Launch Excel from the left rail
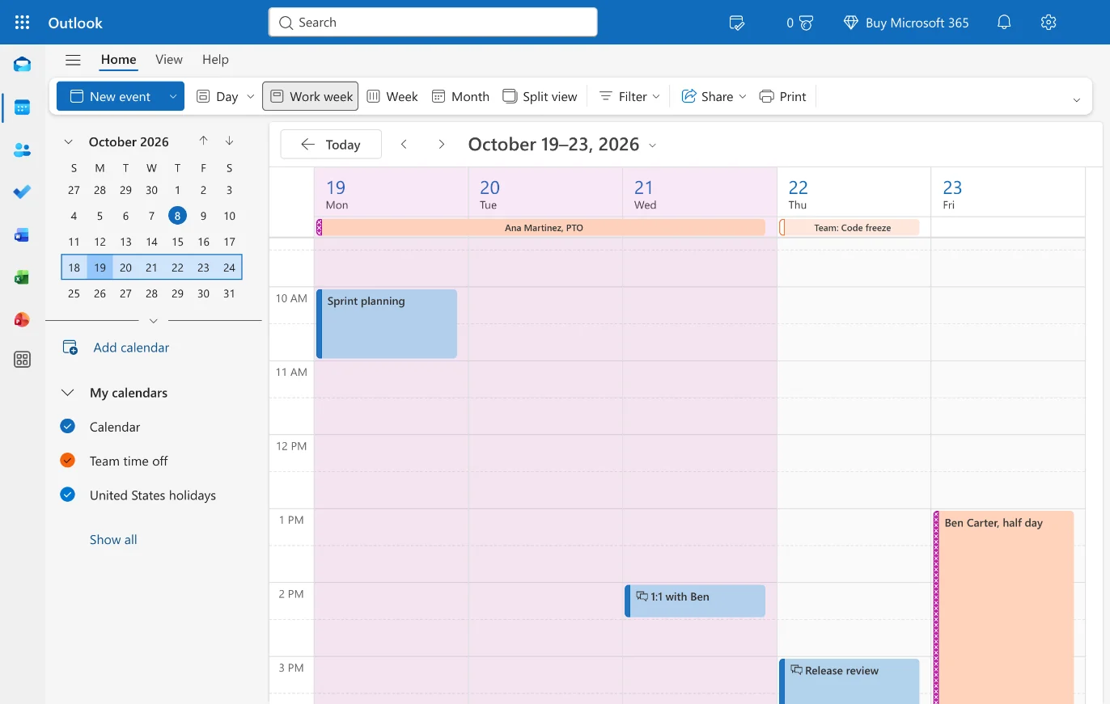 tap(22, 277)
